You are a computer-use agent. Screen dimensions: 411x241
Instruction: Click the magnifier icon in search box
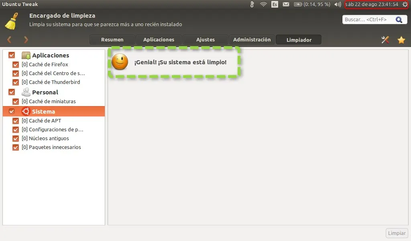click(399, 20)
